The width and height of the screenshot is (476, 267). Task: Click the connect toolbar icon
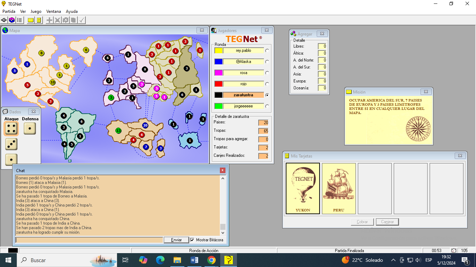[4, 20]
